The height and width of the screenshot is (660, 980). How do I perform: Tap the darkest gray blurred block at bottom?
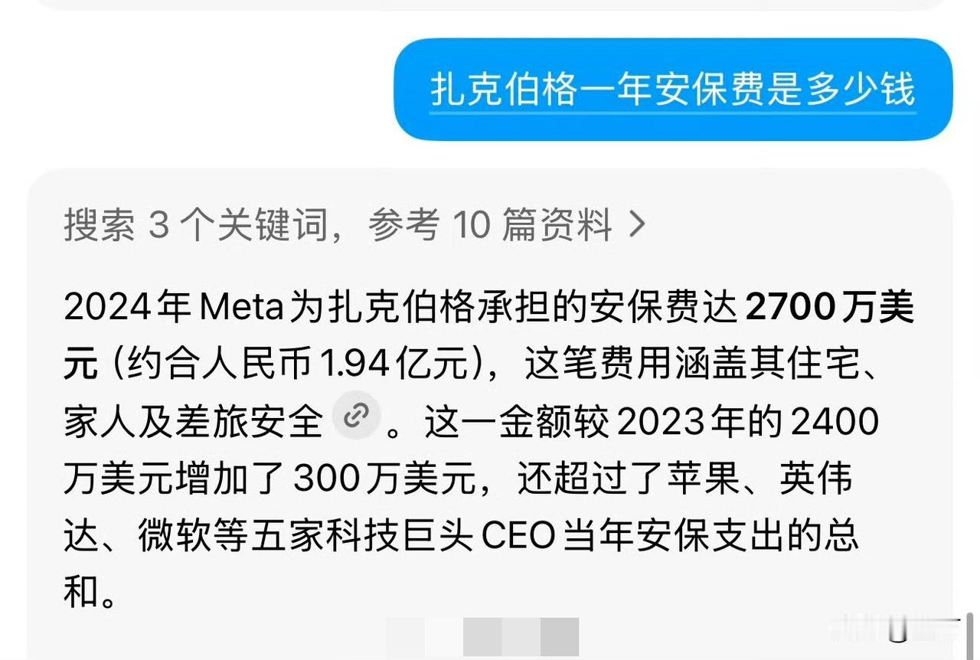[560, 637]
